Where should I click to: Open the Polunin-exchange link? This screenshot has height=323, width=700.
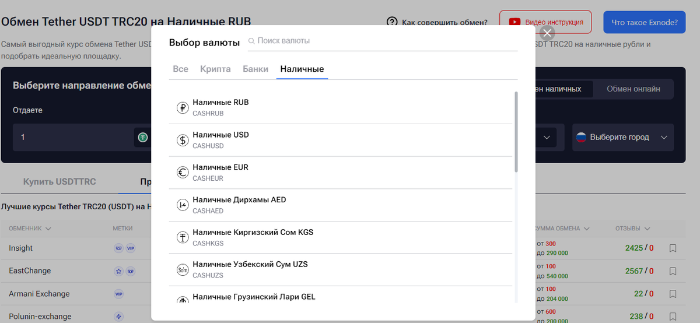[x=40, y=317]
